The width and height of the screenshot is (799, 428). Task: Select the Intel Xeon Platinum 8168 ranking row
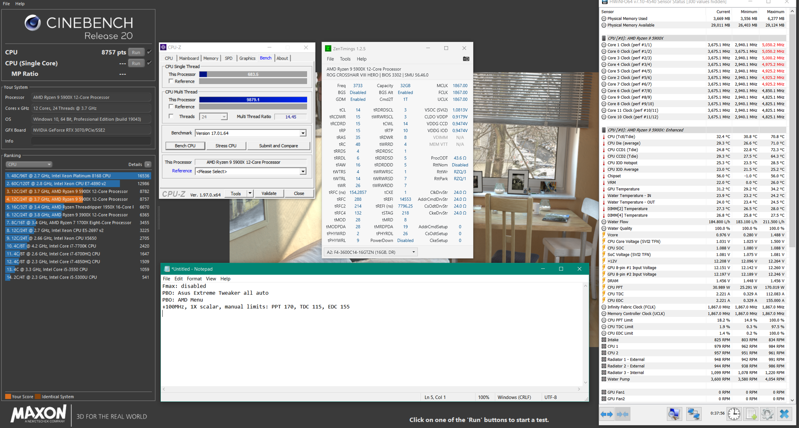pyautogui.click(x=78, y=176)
